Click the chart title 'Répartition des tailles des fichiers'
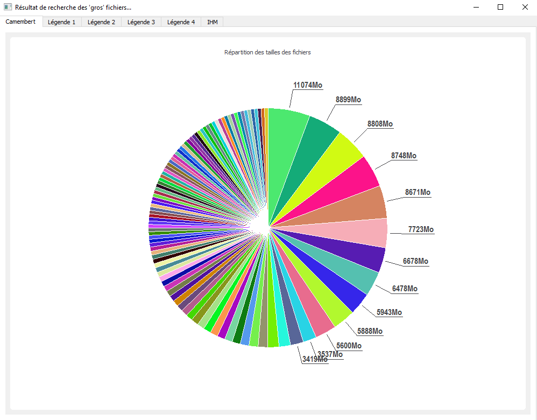 (x=267, y=52)
